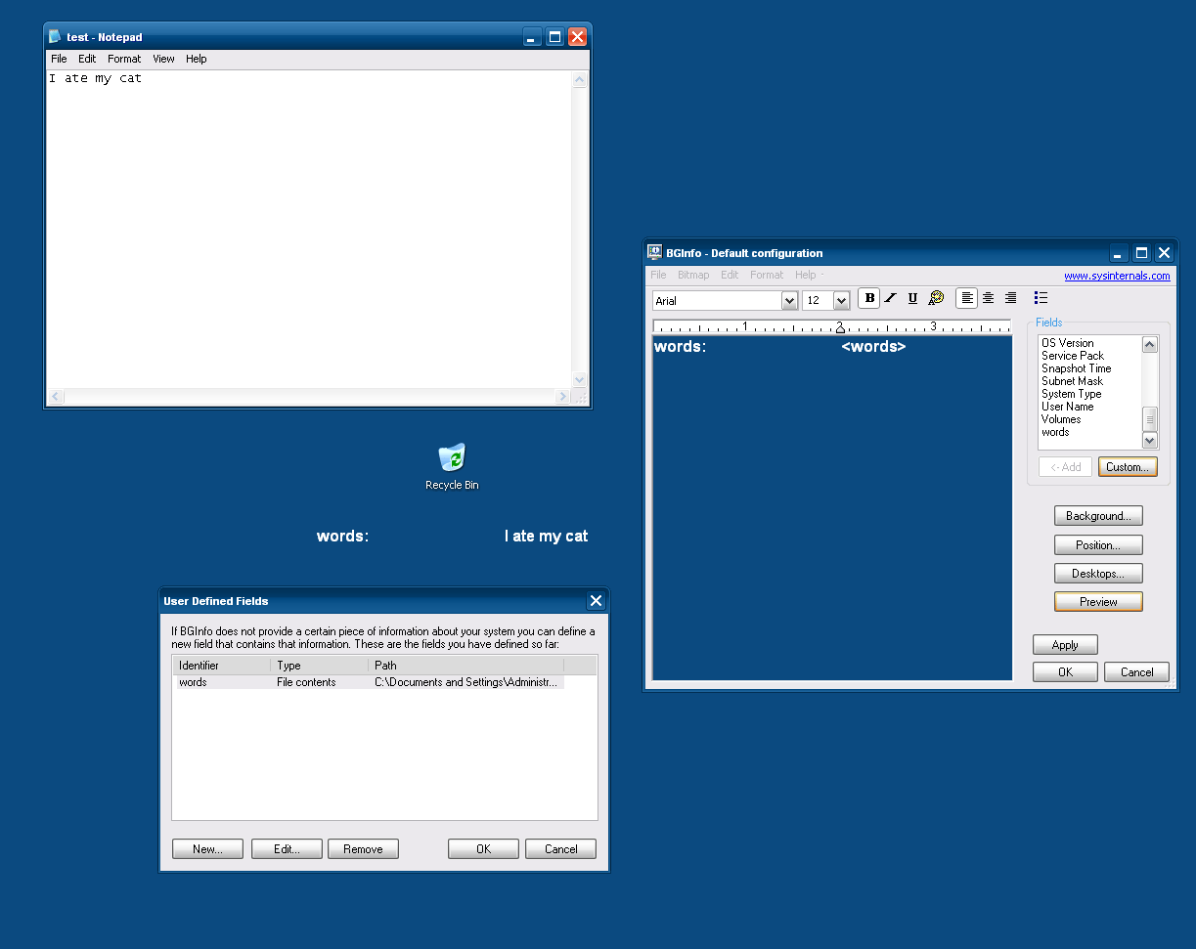Center align text in BGInfo toolbar
This screenshot has width=1196, height=949.
(x=988, y=298)
